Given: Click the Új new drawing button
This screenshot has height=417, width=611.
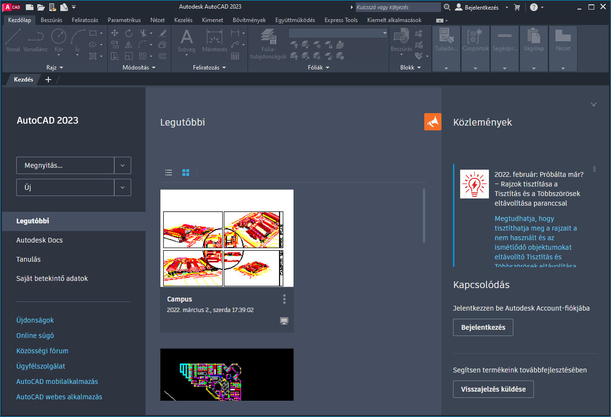Looking at the screenshot, I should point(65,187).
